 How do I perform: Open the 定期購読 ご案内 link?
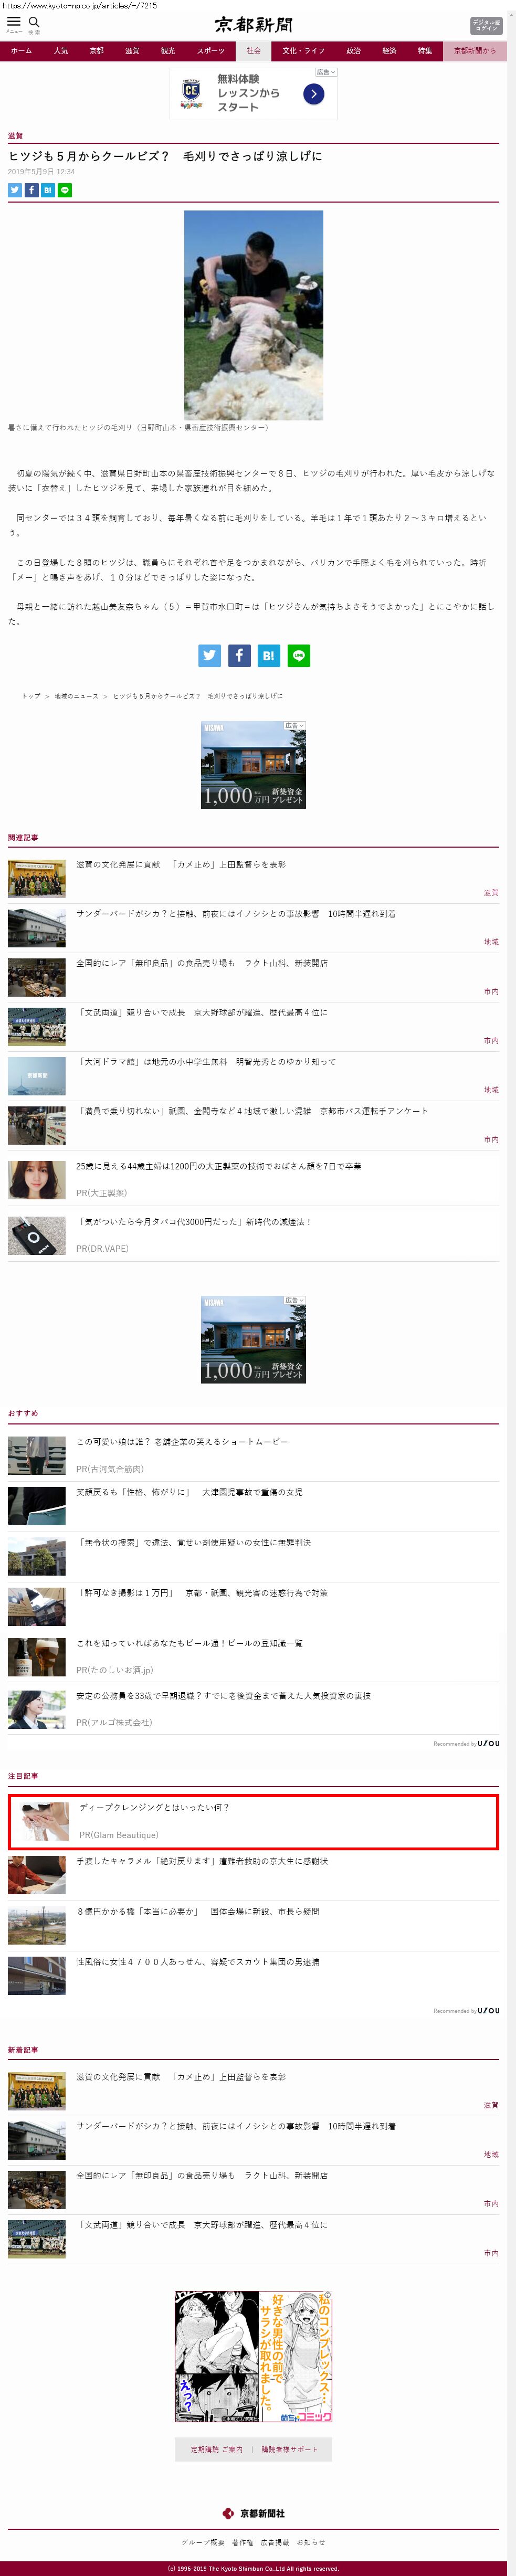(x=216, y=2449)
